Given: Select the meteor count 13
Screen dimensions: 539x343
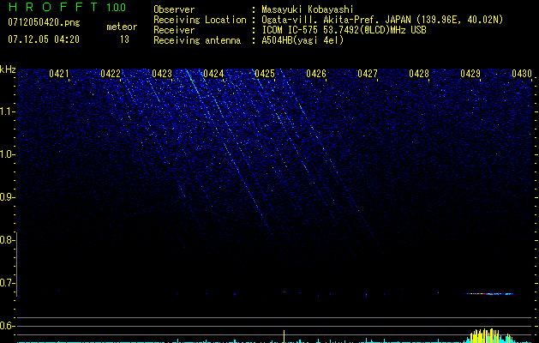Looking at the screenshot, I should point(124,39).
